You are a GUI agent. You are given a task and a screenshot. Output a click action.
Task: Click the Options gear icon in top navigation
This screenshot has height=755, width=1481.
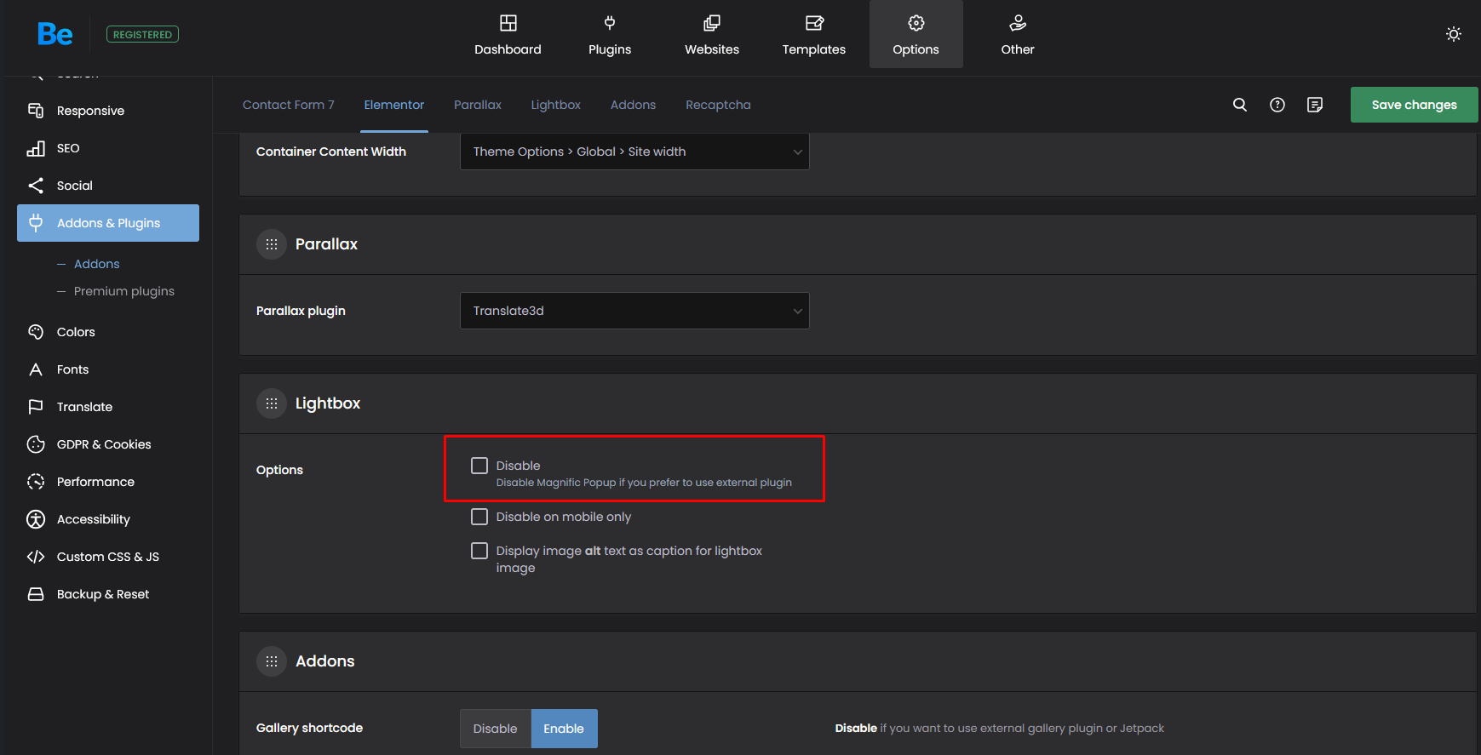point(916,23)
